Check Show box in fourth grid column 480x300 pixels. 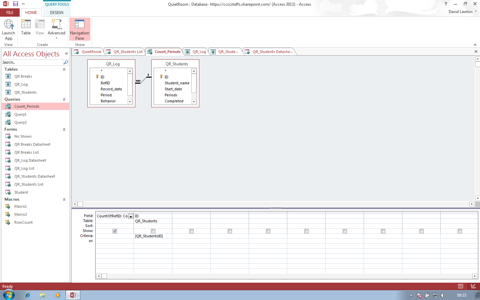(x=230, y=231)
